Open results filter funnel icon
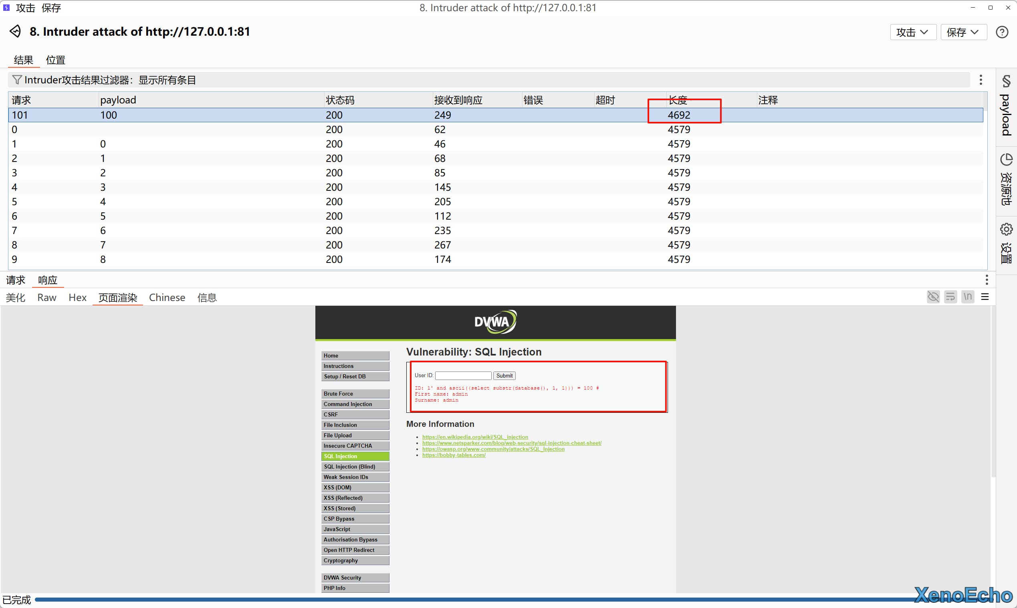 (17, 80)
